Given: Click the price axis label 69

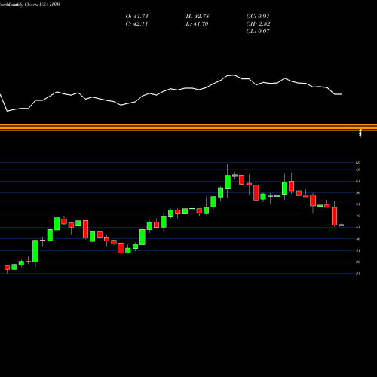Looking at the screenshot, I should 358,163.
